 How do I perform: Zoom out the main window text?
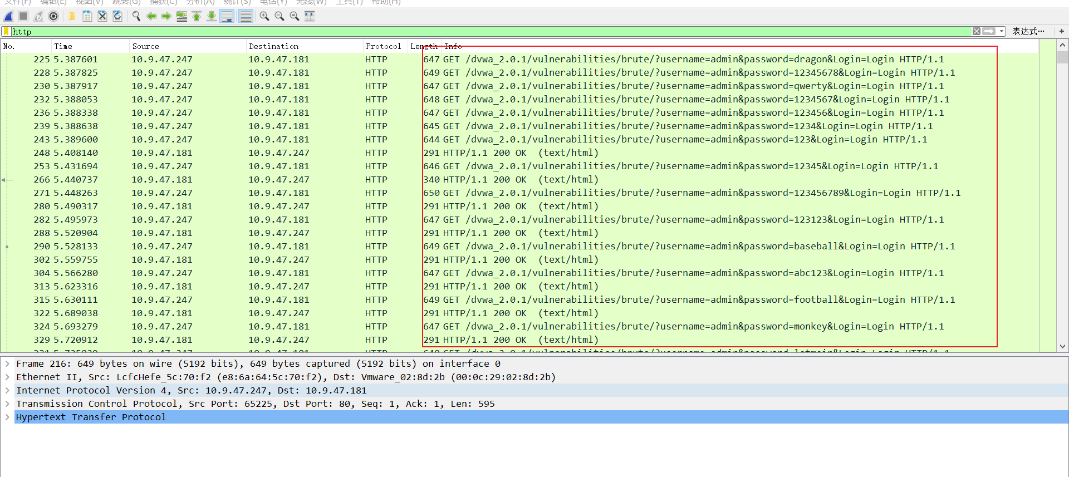click(x=279, y=16)
